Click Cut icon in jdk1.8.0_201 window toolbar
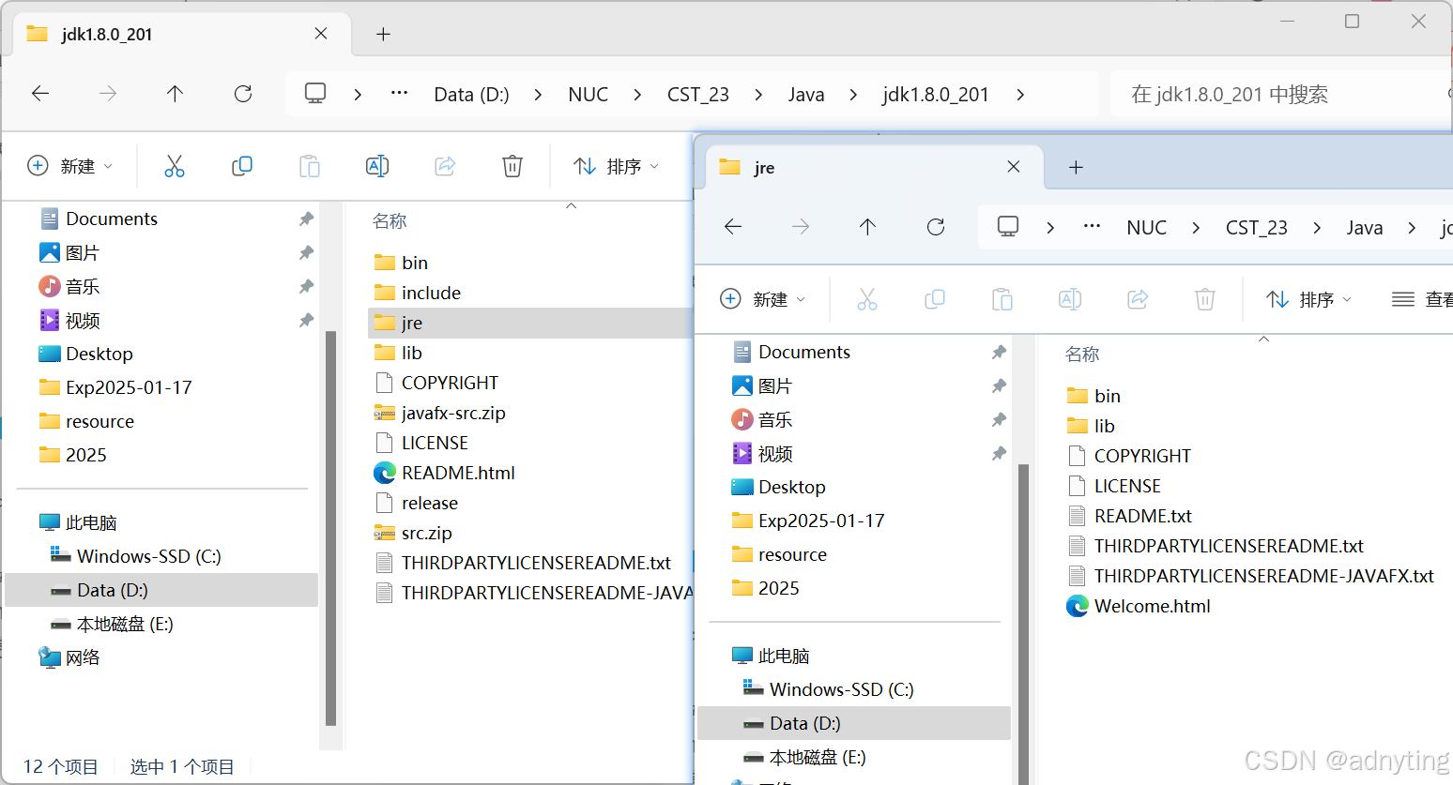 pyautogui.click(x=175, y=166)
